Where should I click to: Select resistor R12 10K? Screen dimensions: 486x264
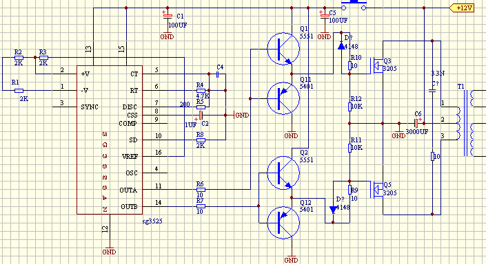click(x=350, y=107)
